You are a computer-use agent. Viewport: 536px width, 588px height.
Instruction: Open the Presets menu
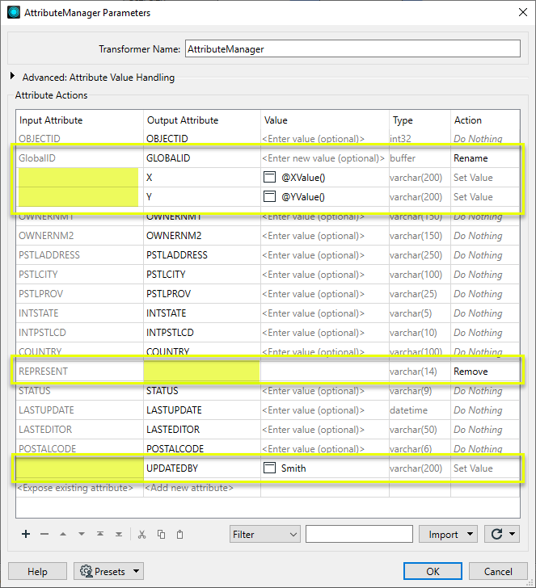[x=108, y=571]
